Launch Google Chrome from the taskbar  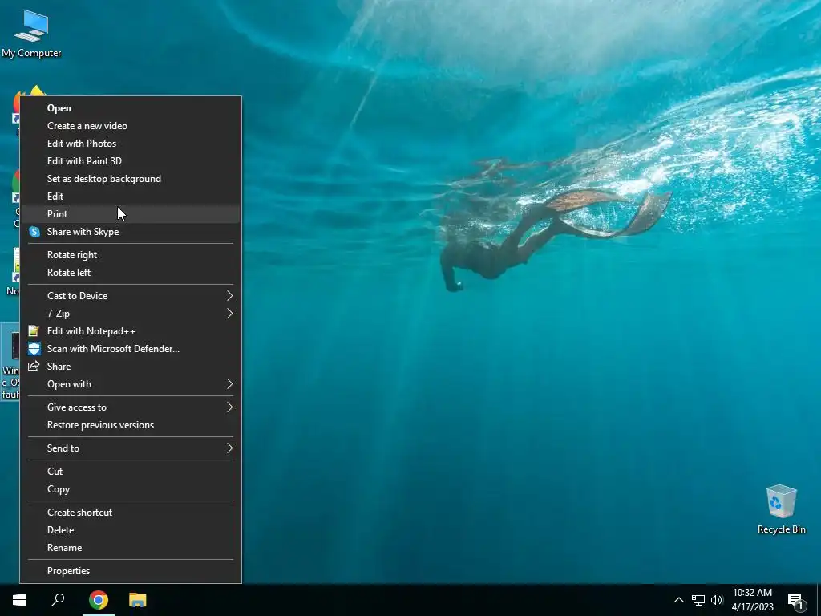pos(99,600)
